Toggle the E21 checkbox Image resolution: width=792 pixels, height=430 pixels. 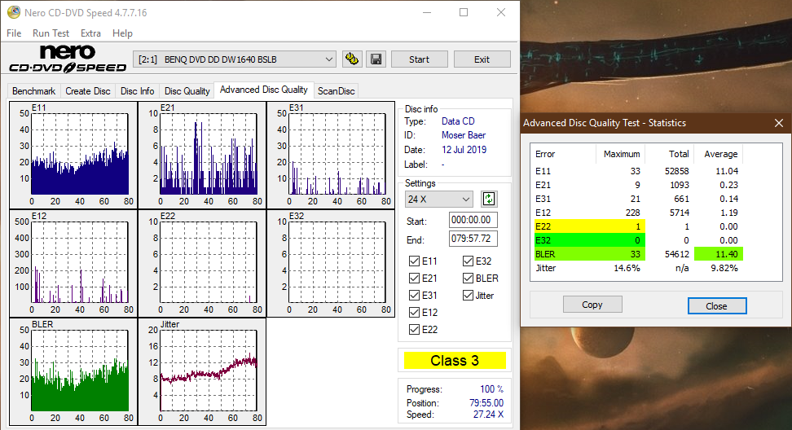(414, 278)
